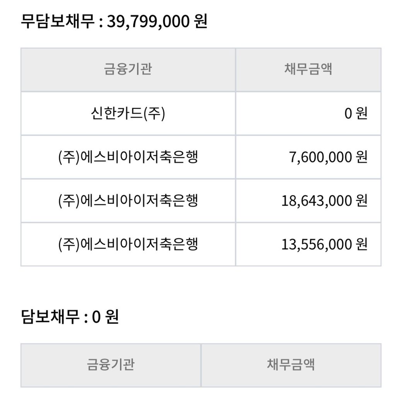
Task: Select 에스비아이저축은행 in the 13,556,000 원 row
Action: [128, 244]
